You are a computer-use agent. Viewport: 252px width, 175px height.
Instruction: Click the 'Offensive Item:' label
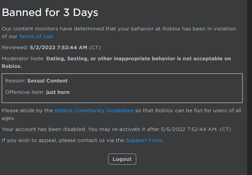[25, 92]
